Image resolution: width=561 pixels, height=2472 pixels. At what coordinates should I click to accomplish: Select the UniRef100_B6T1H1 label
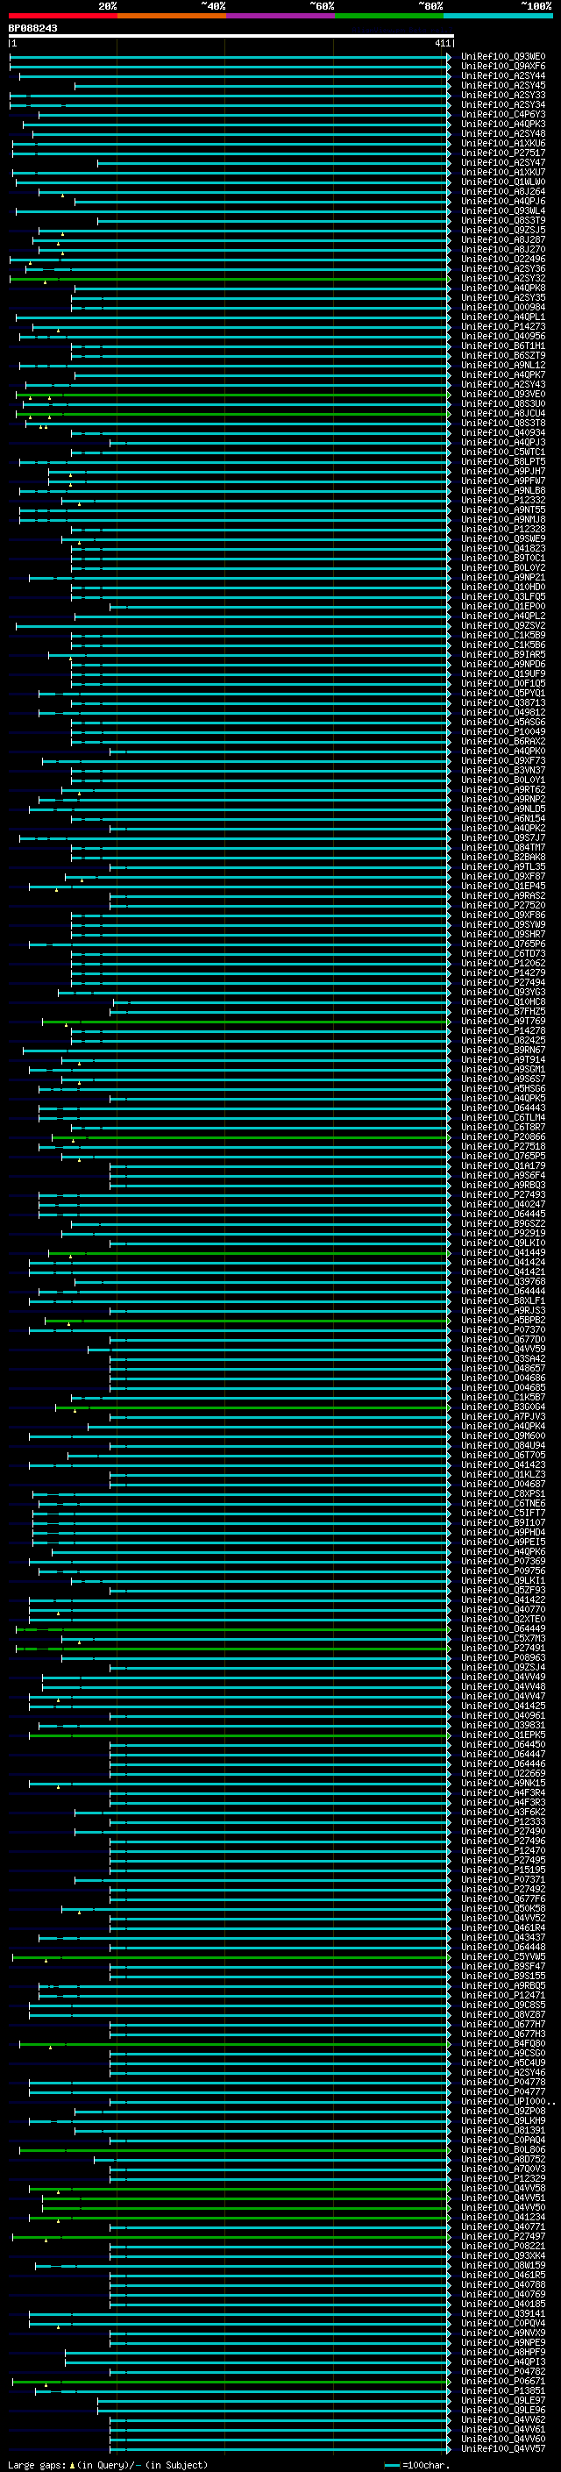click(x=502, y=346)
